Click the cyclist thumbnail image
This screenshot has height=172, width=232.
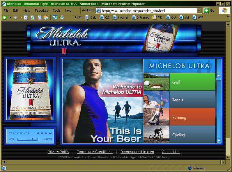(x=156, y=134)
